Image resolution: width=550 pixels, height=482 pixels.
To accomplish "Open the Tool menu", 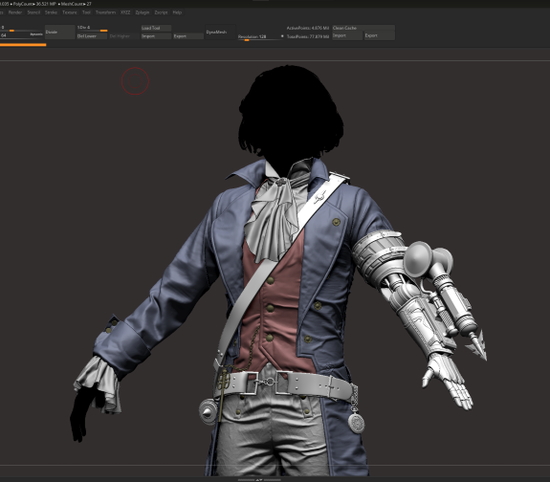I will [x=86, y=12].
